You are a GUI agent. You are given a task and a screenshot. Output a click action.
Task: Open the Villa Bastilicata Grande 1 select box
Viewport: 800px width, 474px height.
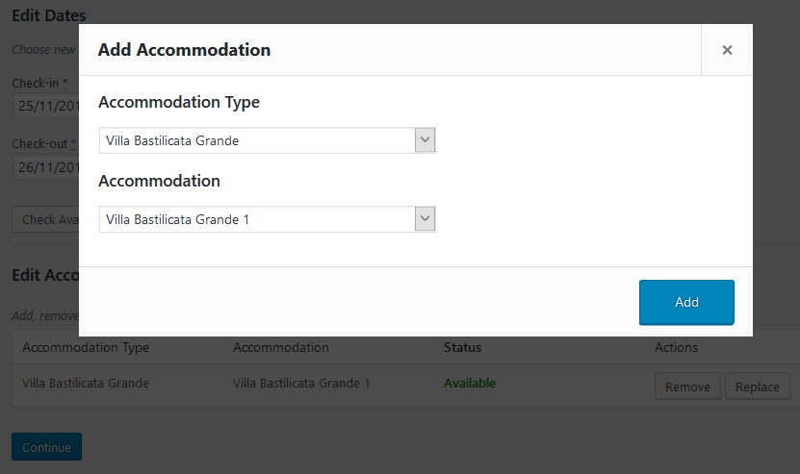(257, 219)
